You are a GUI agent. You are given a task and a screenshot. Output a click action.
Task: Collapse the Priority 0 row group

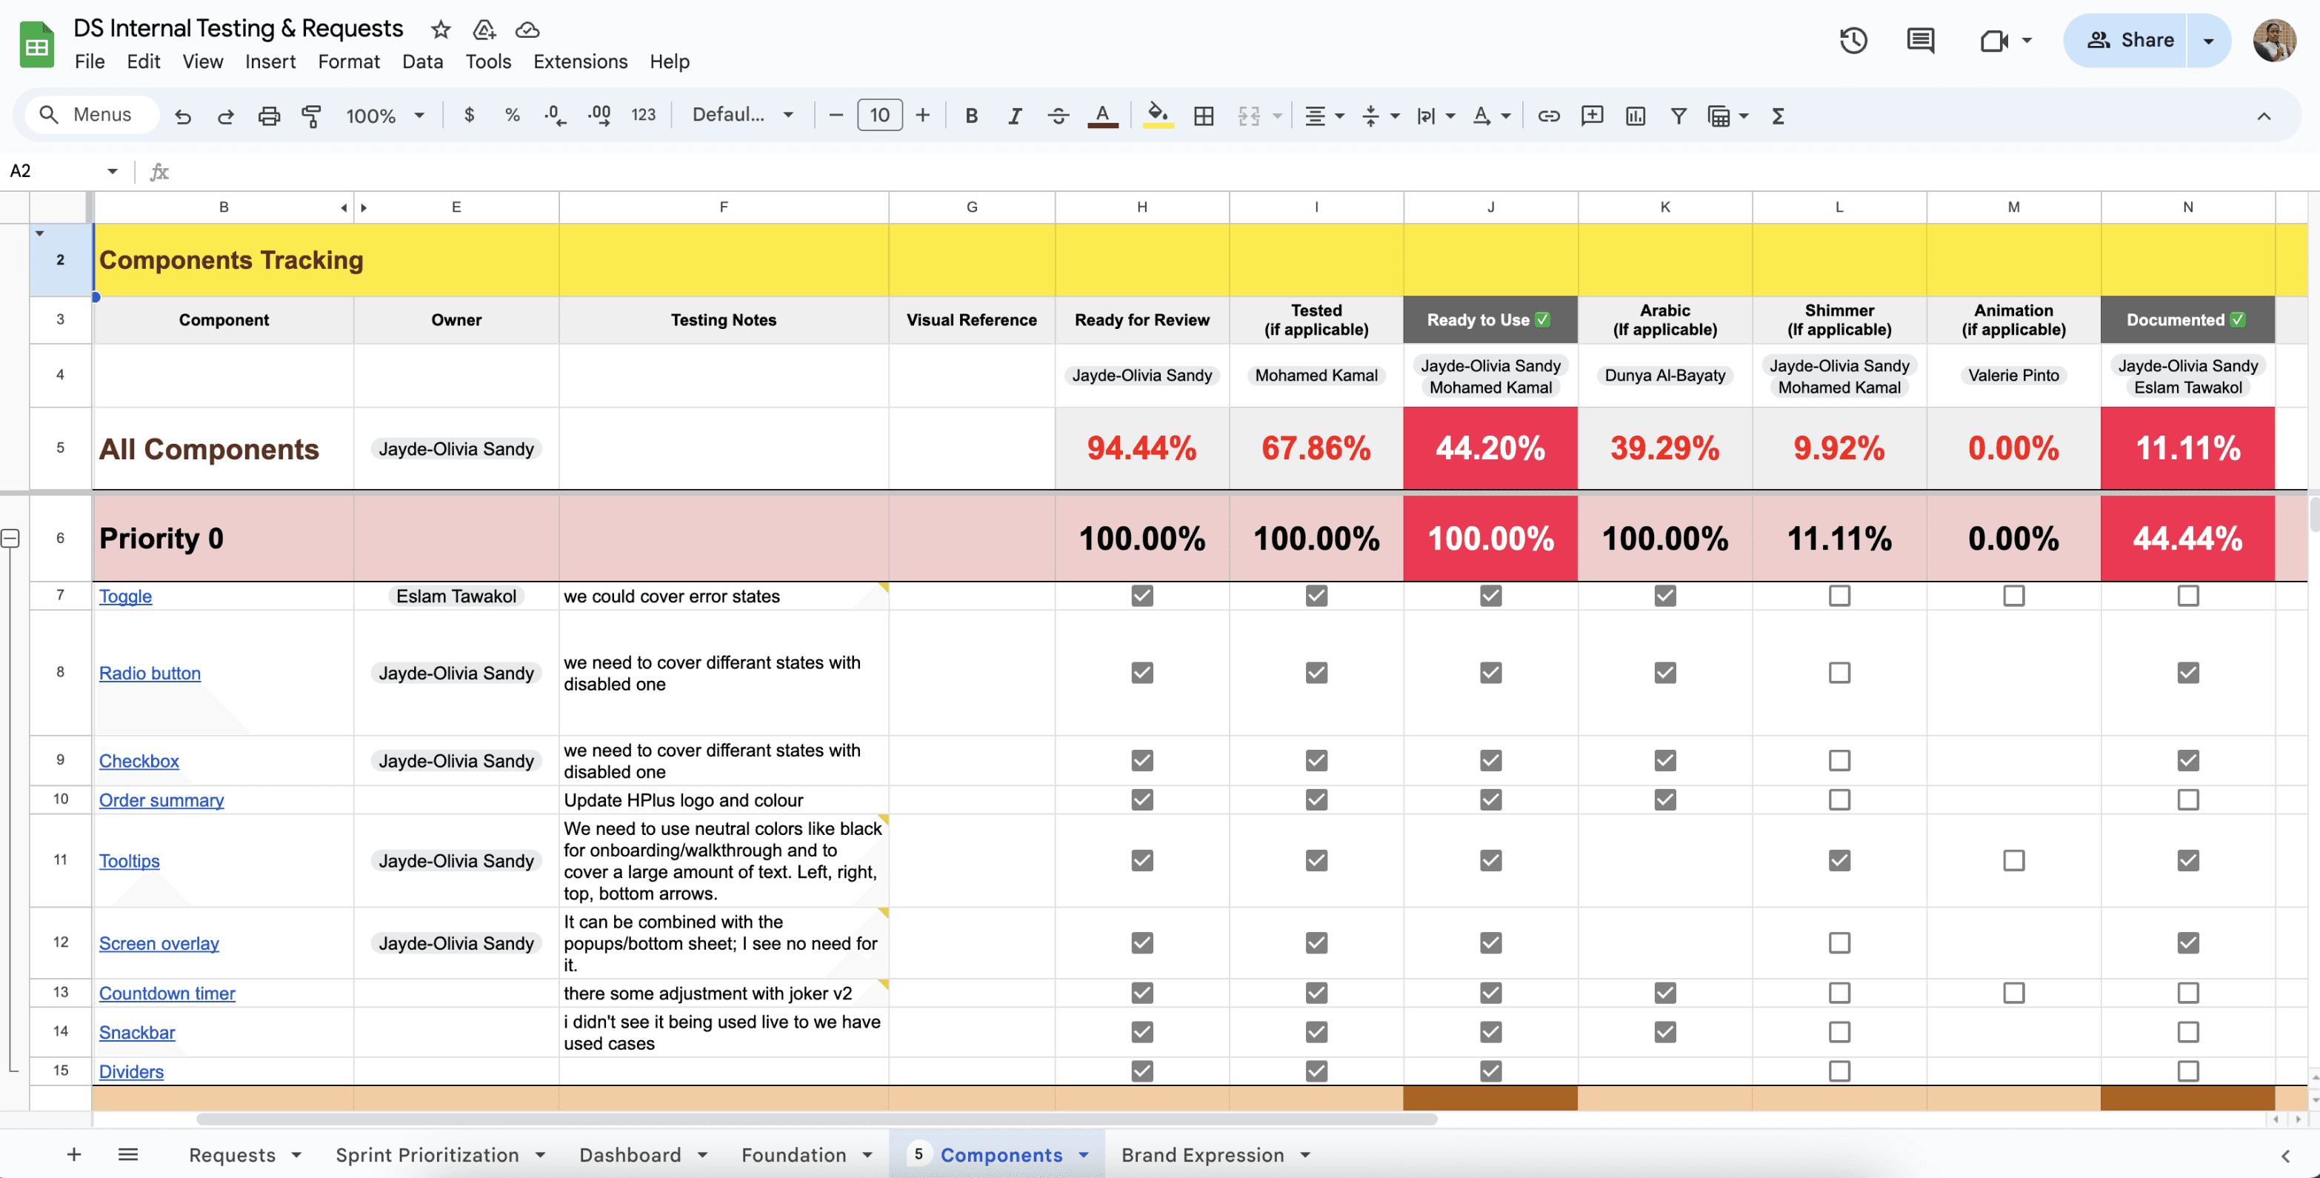click(11, 539)
